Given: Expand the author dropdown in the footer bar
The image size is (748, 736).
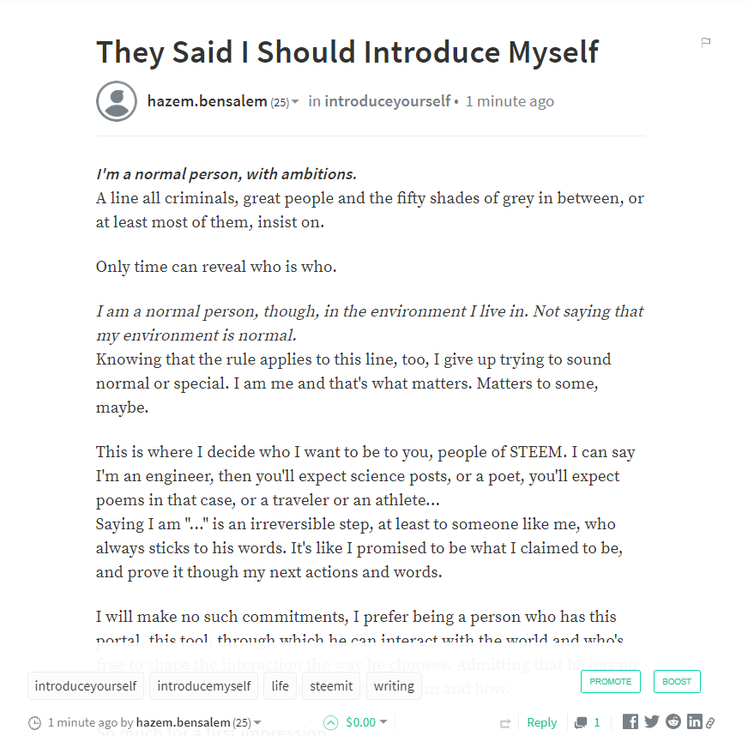Looking at the screenshot, I should click(x=257, y=722).
